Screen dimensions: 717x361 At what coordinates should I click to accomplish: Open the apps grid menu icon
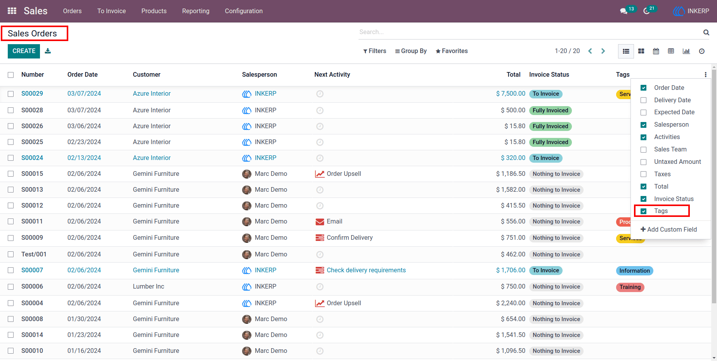coord(12,11)
